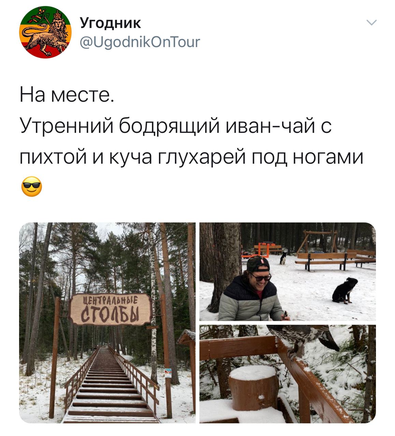Image resolution: width=395 pixels, height=436 pixels.
Task: Click the wooden 'Столбы' sign in photo
Action: pyautogui.click(x=110, y=309)
